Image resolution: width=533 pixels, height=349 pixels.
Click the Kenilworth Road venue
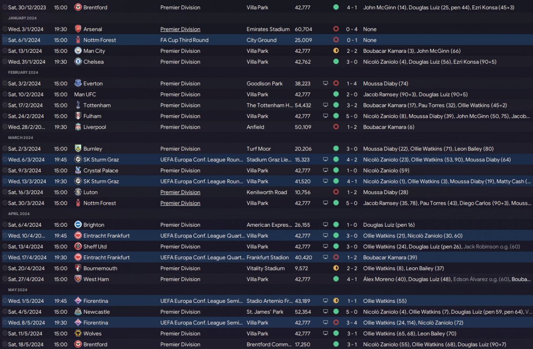(267, 192)
